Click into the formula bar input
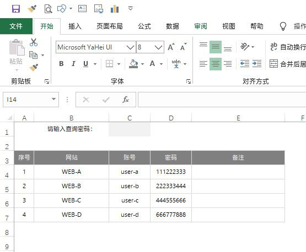The width and height of the screenshot is (306, 252). tap(222, 100)
